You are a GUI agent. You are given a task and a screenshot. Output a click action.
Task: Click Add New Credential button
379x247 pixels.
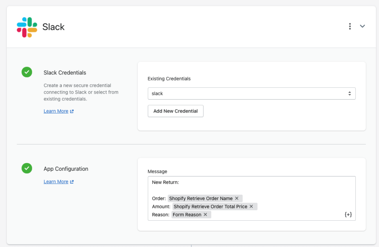click(x=175, y=111)
